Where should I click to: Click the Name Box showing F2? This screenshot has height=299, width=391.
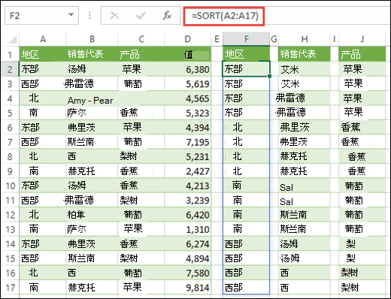click(x=41, y=16)
